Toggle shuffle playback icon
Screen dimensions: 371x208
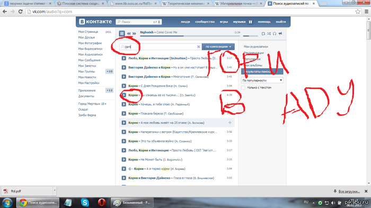tap(269, 33)
